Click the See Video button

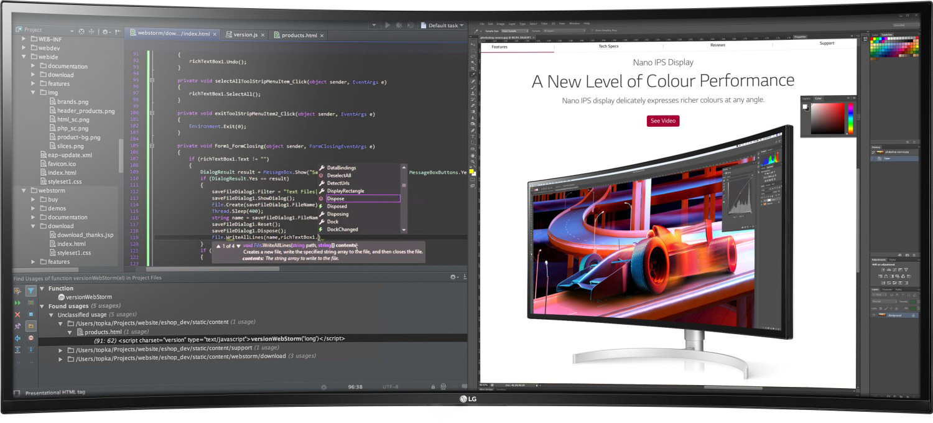tap(663, 121)
